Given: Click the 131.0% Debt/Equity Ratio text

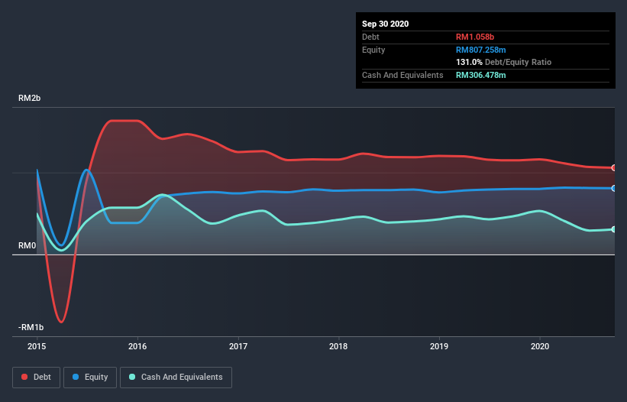Looking at the screenshot, I should click(x=504, y=62).
